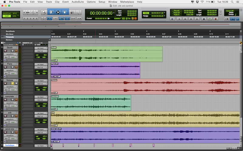Image resolution: width=243 pixels, height=151 pixels.
Task: Click Go to End transport button
Action: click(x=197, y=19)
